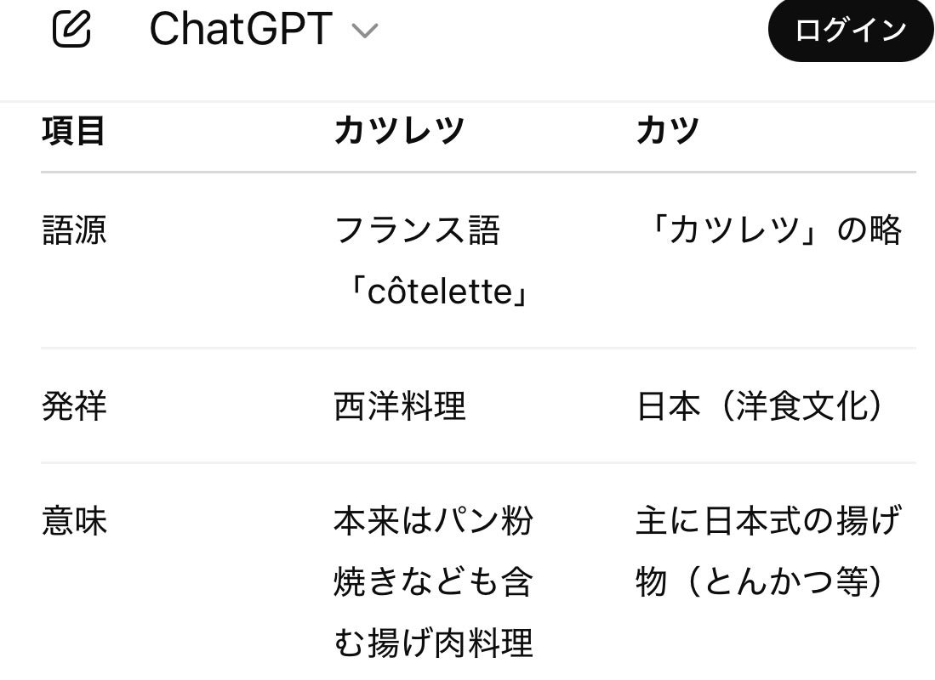Click the む揚げ肉料理 text line

click(433, 643)
